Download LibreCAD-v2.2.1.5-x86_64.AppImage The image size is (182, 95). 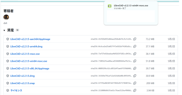(30, 68)
